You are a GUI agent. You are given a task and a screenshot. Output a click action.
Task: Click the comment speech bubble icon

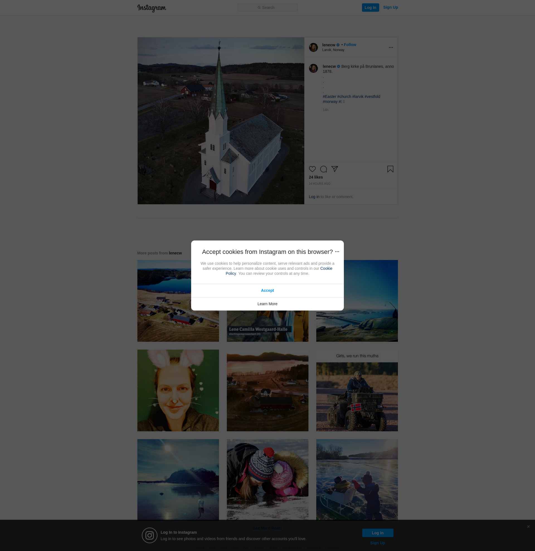click(324, 169)
